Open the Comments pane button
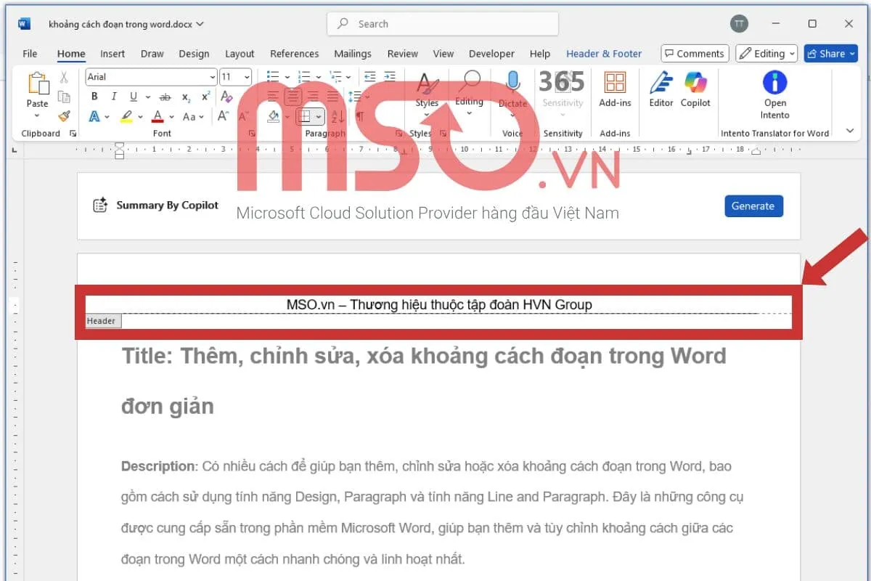871x581 pixels. pos(693,54)
